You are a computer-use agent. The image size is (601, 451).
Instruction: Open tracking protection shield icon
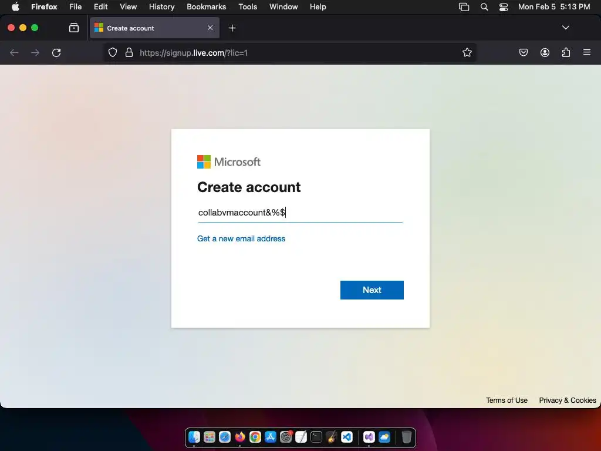tap(112, 52)
